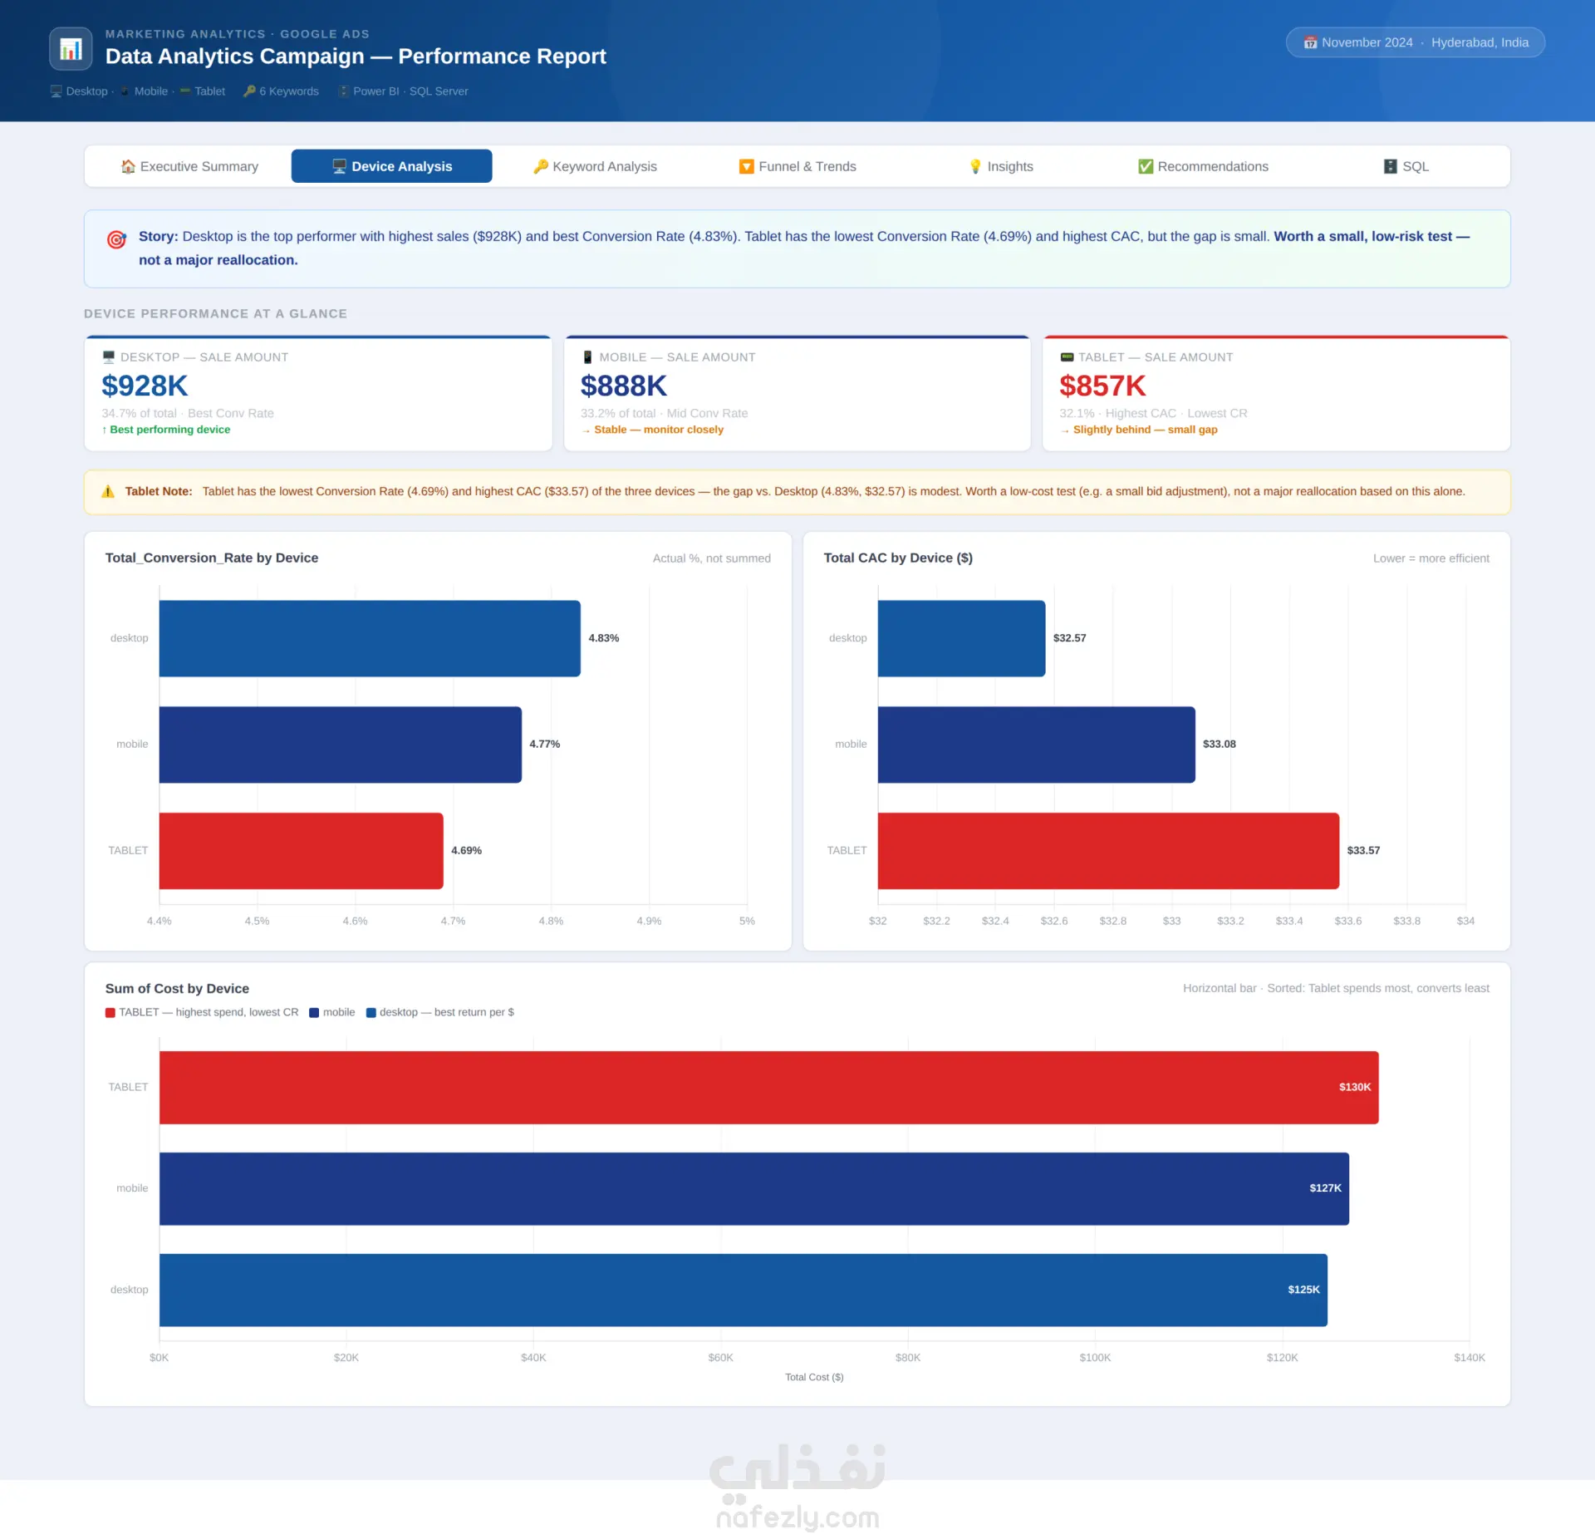Click 'DEVICE PERFORMANCE AT A GLANCE' heading
This screenshot has height=1534, width=1595.
pos(216,314)
